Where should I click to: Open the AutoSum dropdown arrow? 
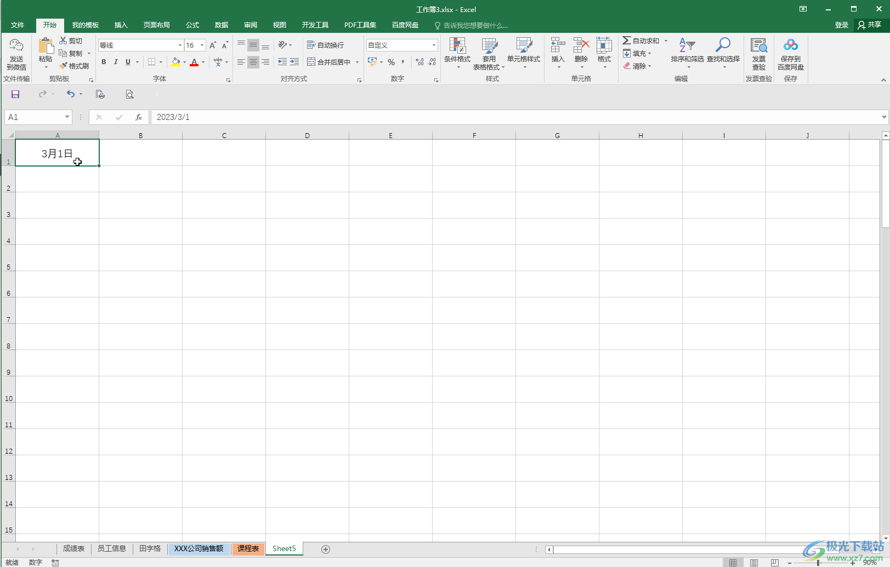666,41
